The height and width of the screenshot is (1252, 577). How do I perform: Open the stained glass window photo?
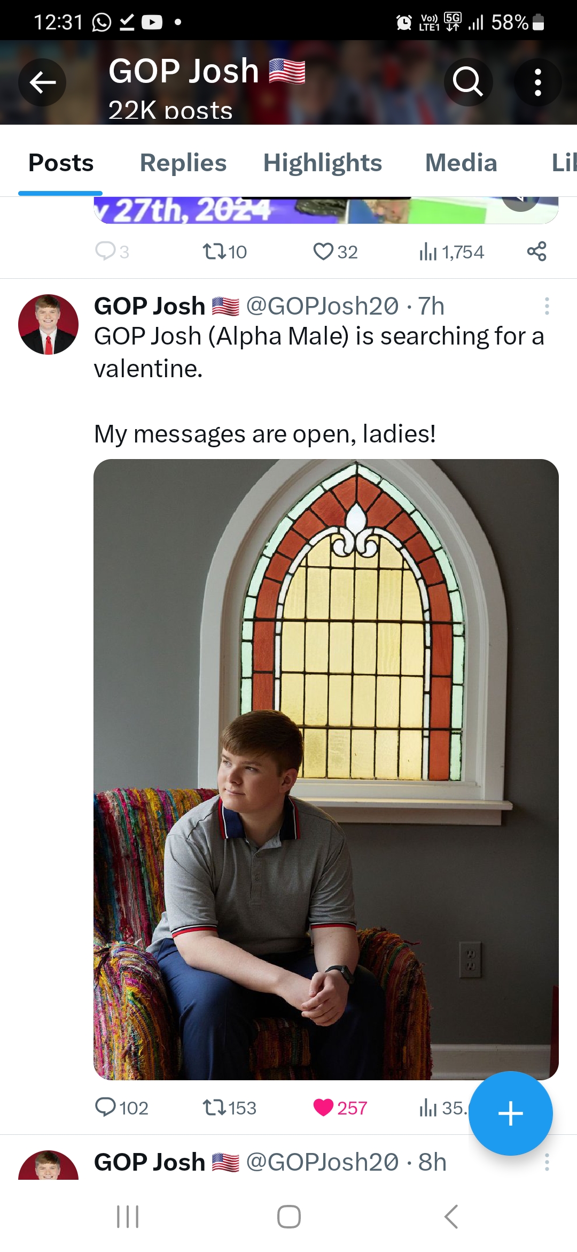click(326, 769)
